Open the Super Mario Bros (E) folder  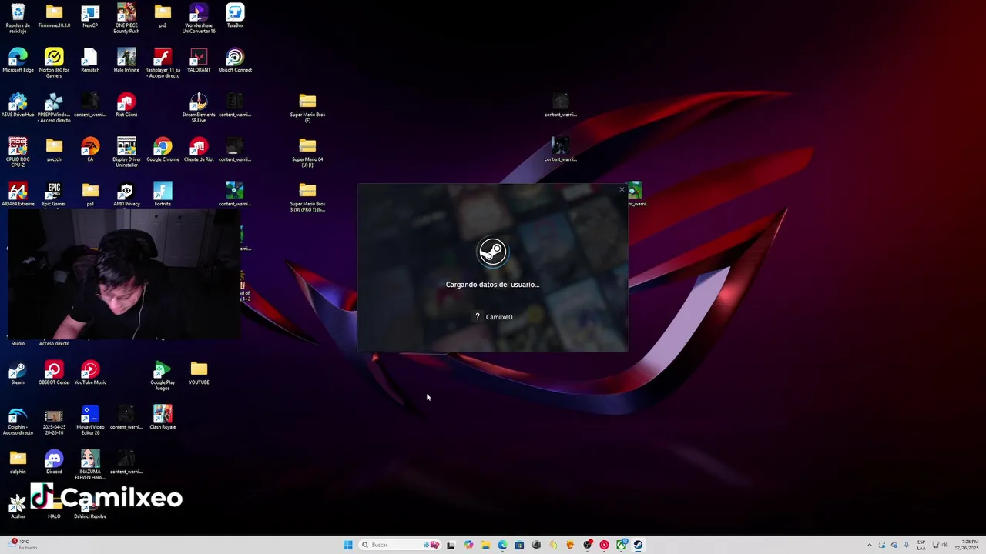(x=307, y=107)
